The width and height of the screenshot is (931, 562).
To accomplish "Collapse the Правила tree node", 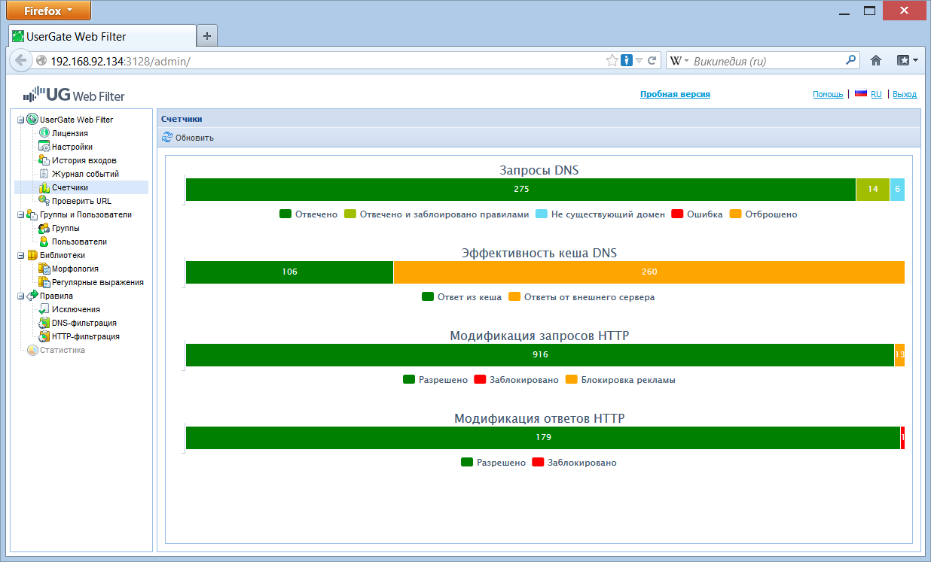I will pos(21,296).
